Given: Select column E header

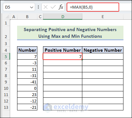Looking at the screenshot, I should 103,17.
